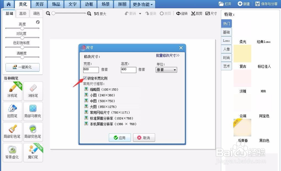Choose 缩略图 (100×150) preset
The image size is (281, 171).
click(x=101, y=89)
